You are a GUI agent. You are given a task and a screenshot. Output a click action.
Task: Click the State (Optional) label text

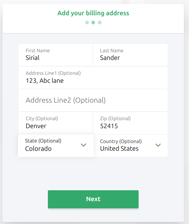[43, 141]
